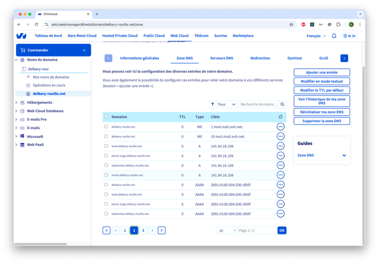Check the salammbo A record row
The height and width of the screenshot is (265, 380).
106,165
